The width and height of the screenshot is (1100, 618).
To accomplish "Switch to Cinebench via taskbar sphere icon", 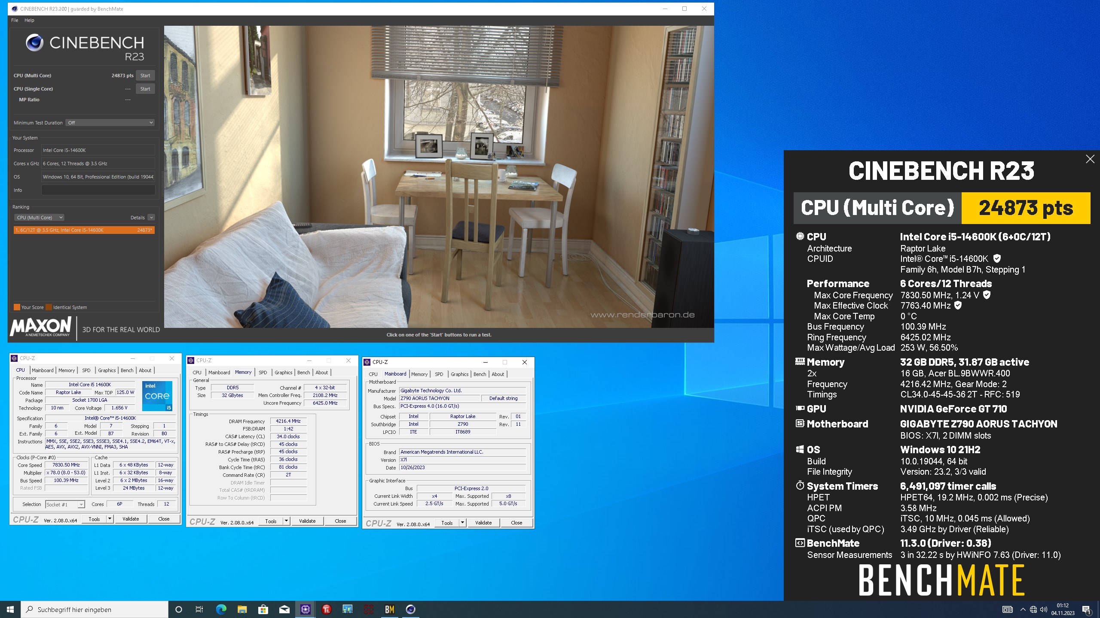I will (x=411, y=609).
